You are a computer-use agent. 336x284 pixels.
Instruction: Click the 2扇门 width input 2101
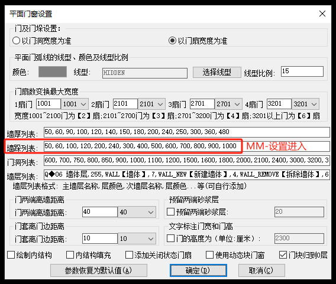pos(125,104)
